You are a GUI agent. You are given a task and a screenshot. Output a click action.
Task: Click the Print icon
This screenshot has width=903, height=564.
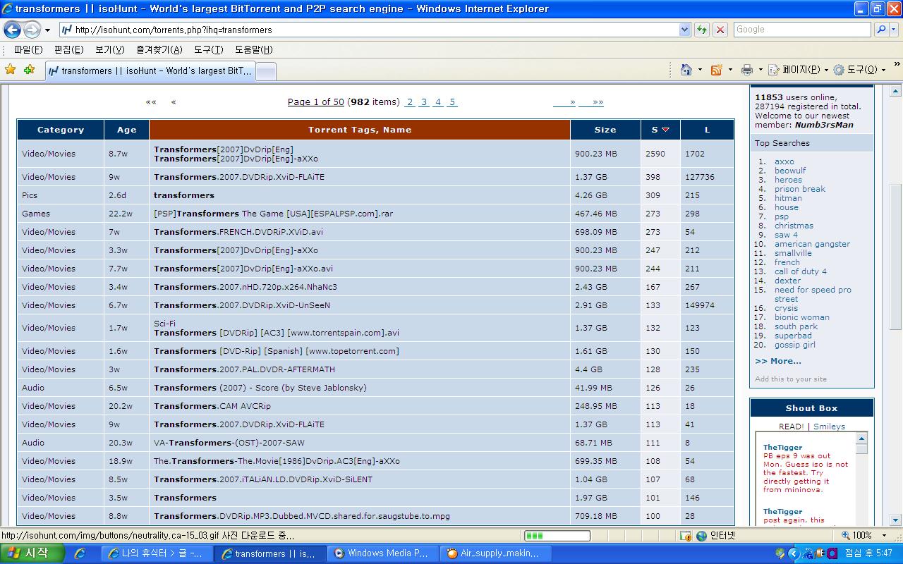[746, 70]
